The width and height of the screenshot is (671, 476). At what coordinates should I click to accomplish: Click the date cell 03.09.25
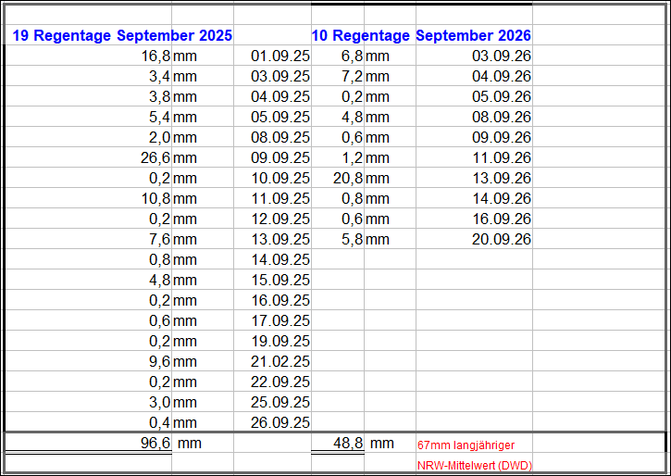(x=280, y=76)
